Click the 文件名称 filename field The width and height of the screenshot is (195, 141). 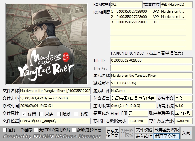point(55,91)
